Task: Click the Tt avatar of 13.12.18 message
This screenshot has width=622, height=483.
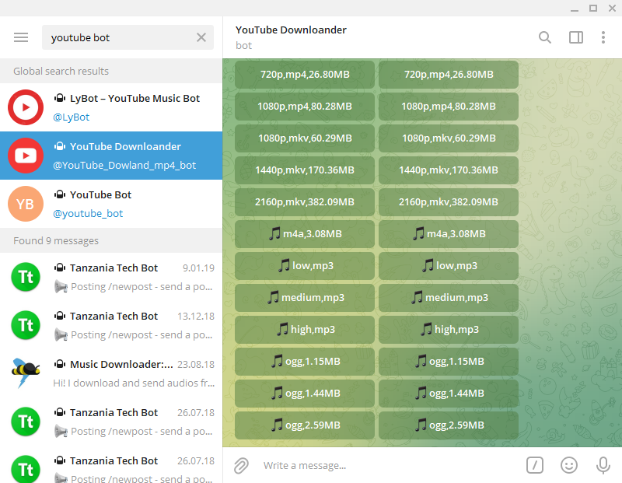Action: pos(26,325)
